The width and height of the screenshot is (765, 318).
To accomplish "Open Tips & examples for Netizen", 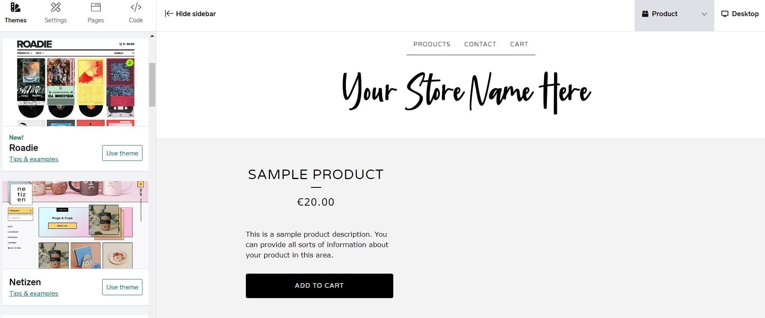I will click(x=34, y=293).
